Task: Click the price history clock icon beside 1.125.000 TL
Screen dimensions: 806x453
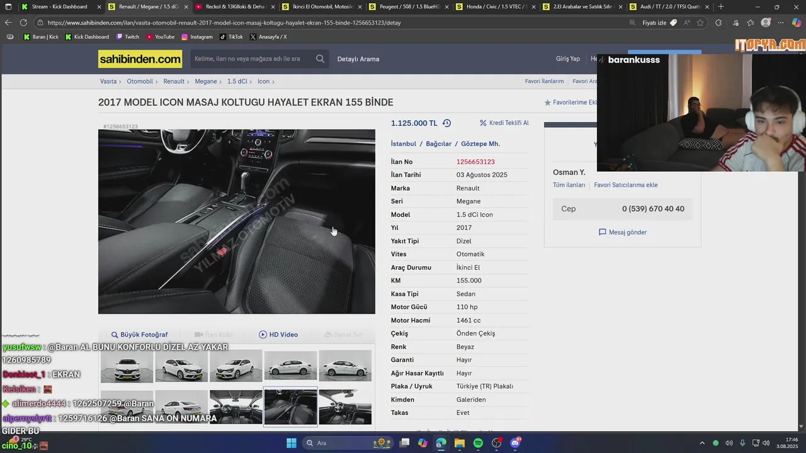Action: [x=446, y=123]
